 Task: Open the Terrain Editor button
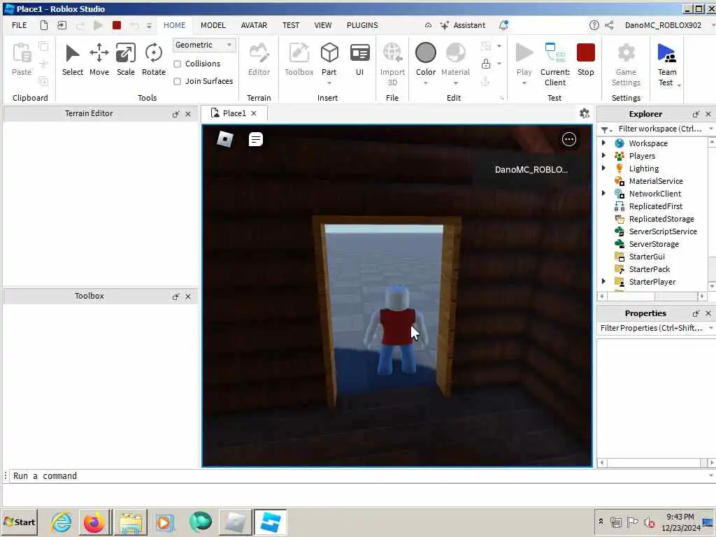[x=259, y=59]
